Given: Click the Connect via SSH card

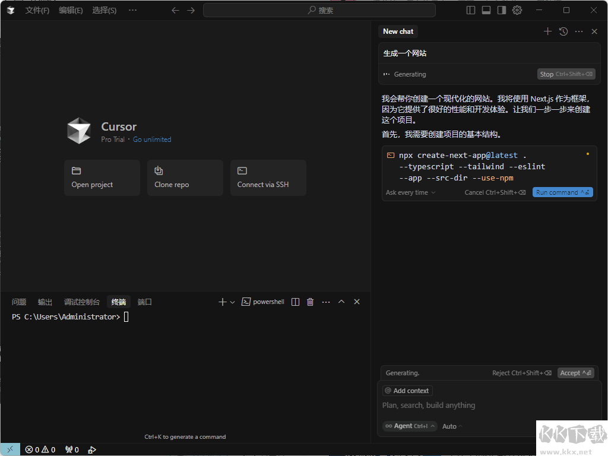Looking at the screenshot, I should (x=268, y=178).
